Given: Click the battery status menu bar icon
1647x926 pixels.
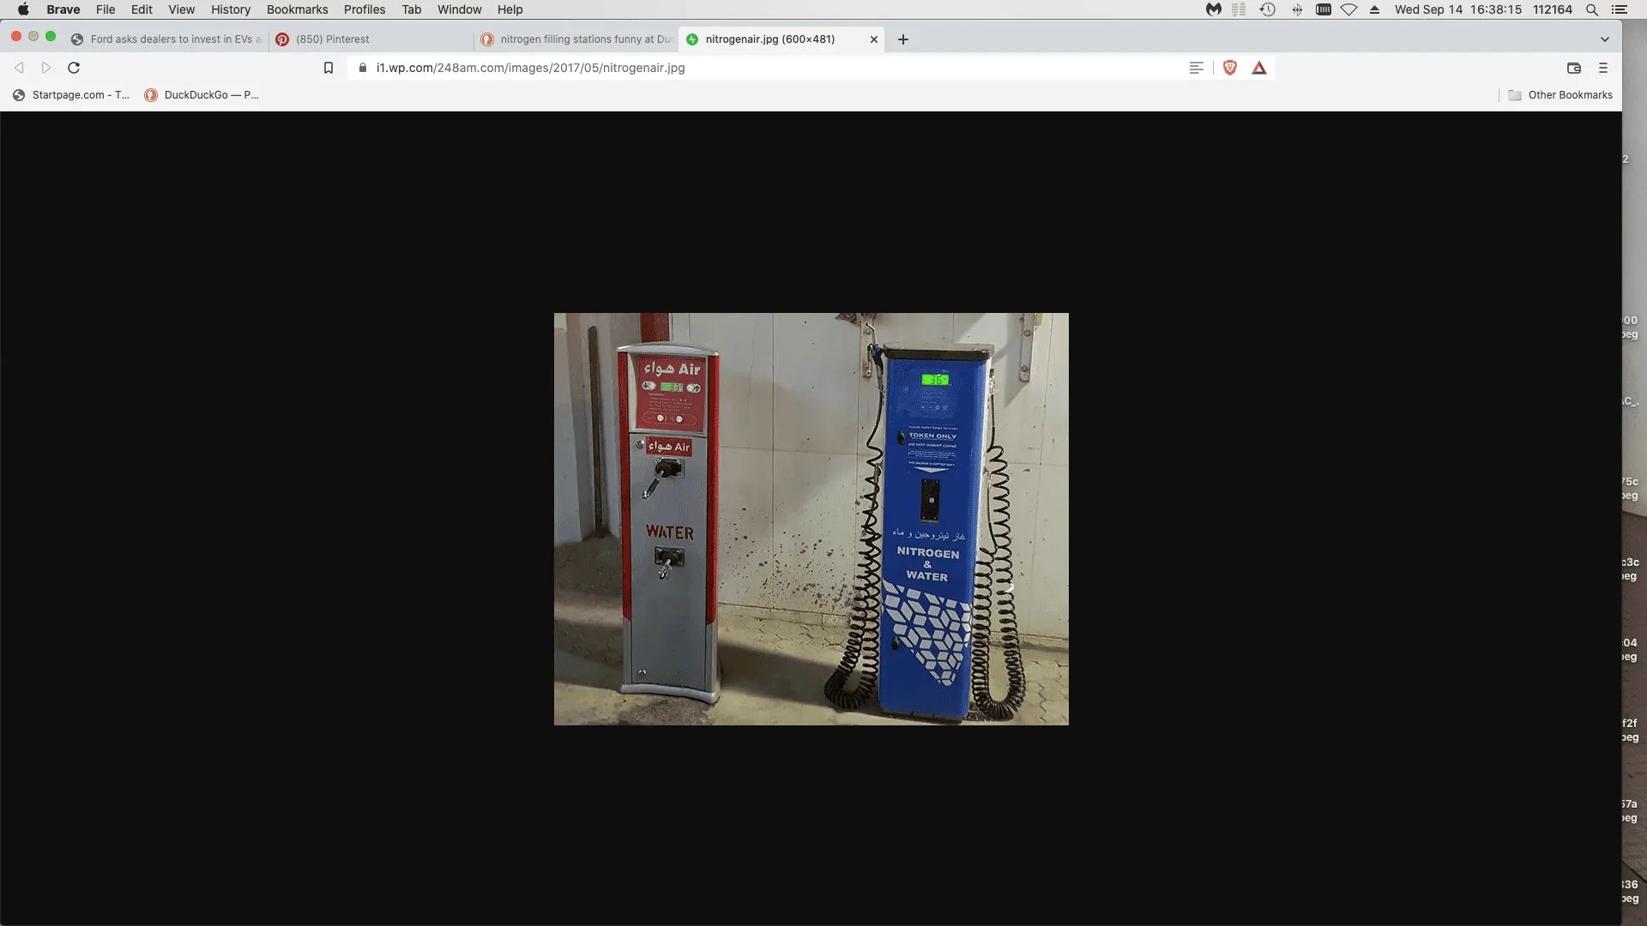Looking at the screenshot, I should click(x=1324, y=9).
